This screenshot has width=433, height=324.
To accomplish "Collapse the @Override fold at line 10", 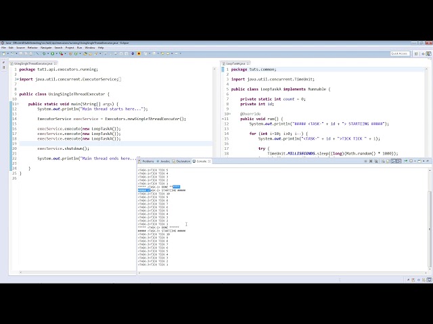I will [x=230, y=114].
